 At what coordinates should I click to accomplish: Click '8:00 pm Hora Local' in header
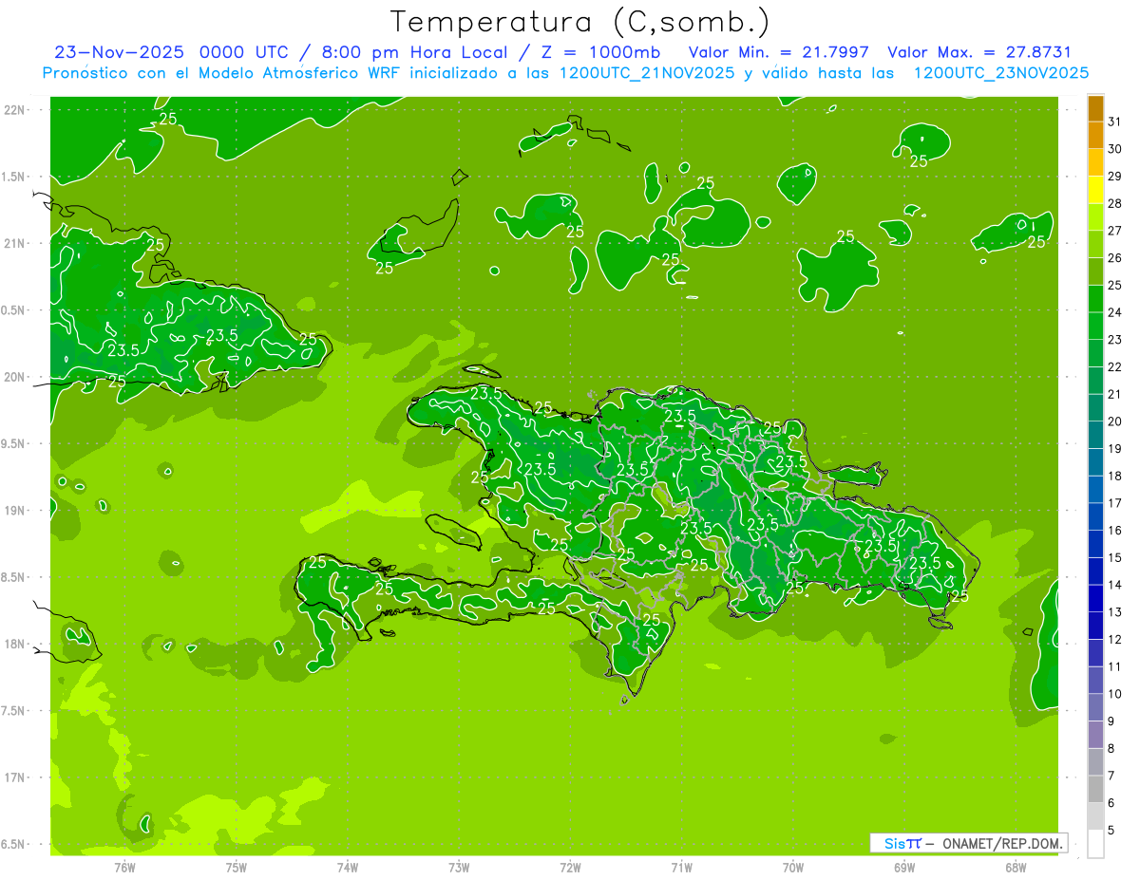(x=415, y=51)
